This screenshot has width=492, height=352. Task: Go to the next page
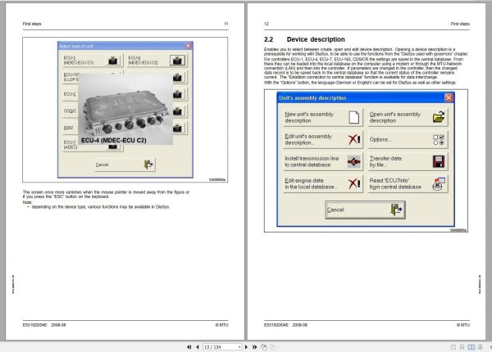pyautogui.click(x=246, y=347)
